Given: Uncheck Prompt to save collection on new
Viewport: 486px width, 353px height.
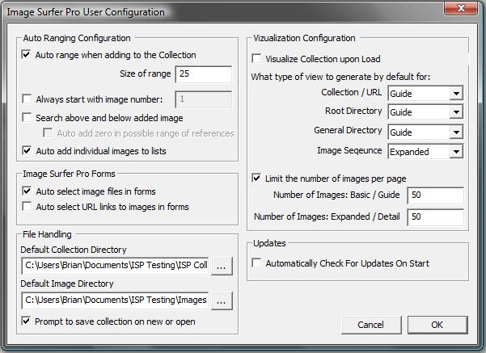Looking at the screenshot, I should pos(26,321).
